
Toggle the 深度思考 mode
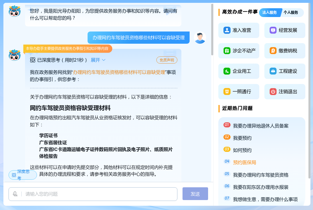point(22,175)
